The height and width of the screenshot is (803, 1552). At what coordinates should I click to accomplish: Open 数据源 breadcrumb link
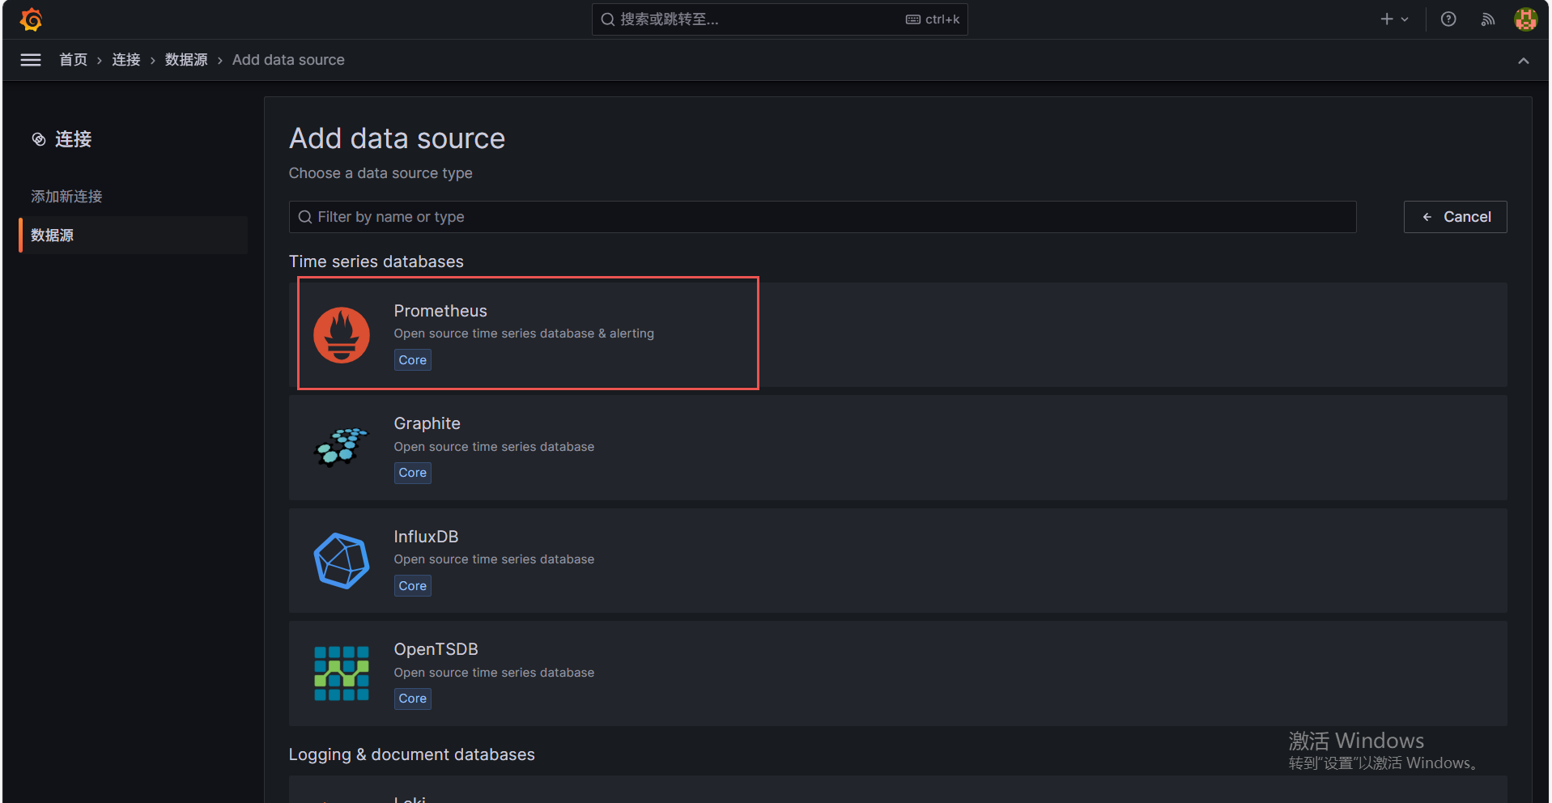tap(186, 60)
